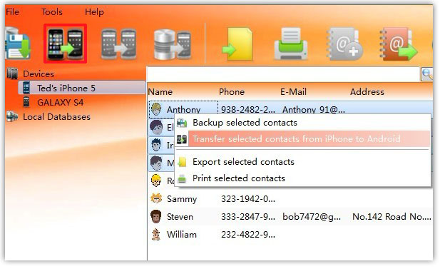Screen dimensions: 440x269
Task: Click Steven's address No.142 Road No....
Action: (x=392, y=217)
